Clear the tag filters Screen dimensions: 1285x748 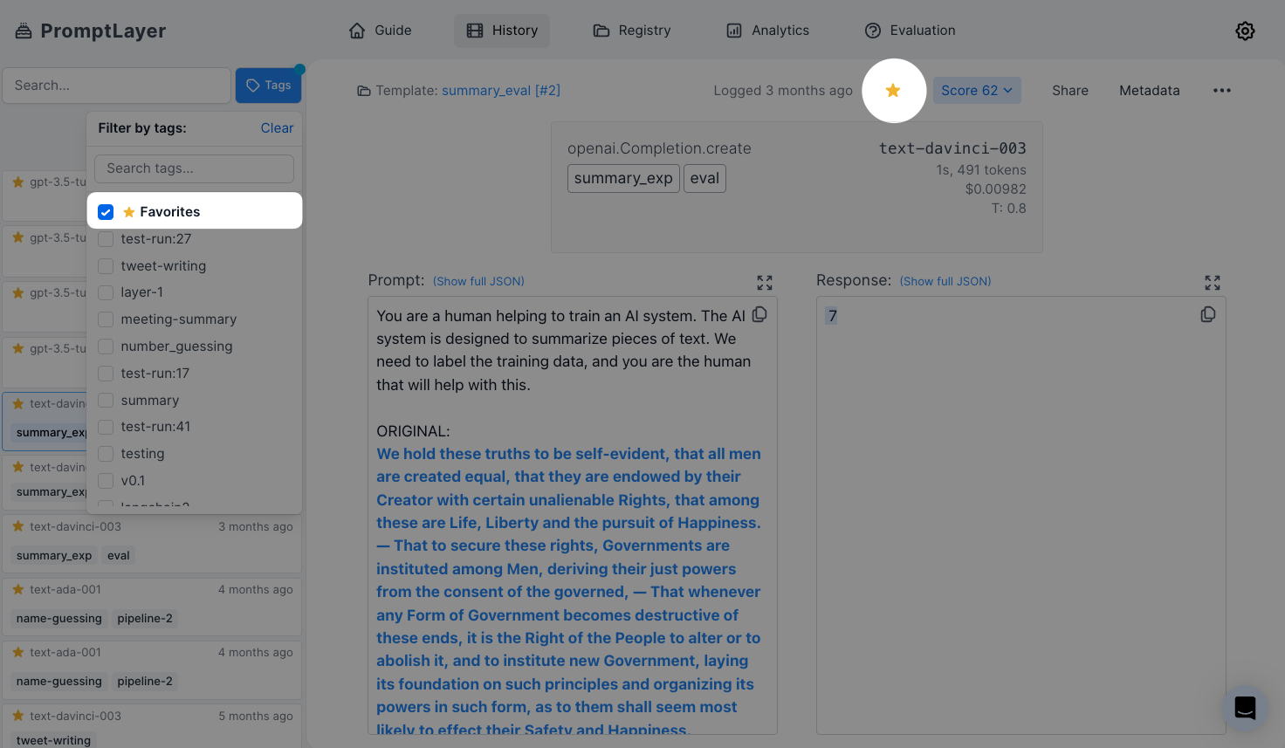(277, 128)
